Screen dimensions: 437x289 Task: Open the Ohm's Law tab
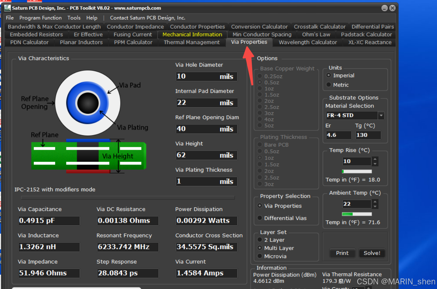coord(316,34)
